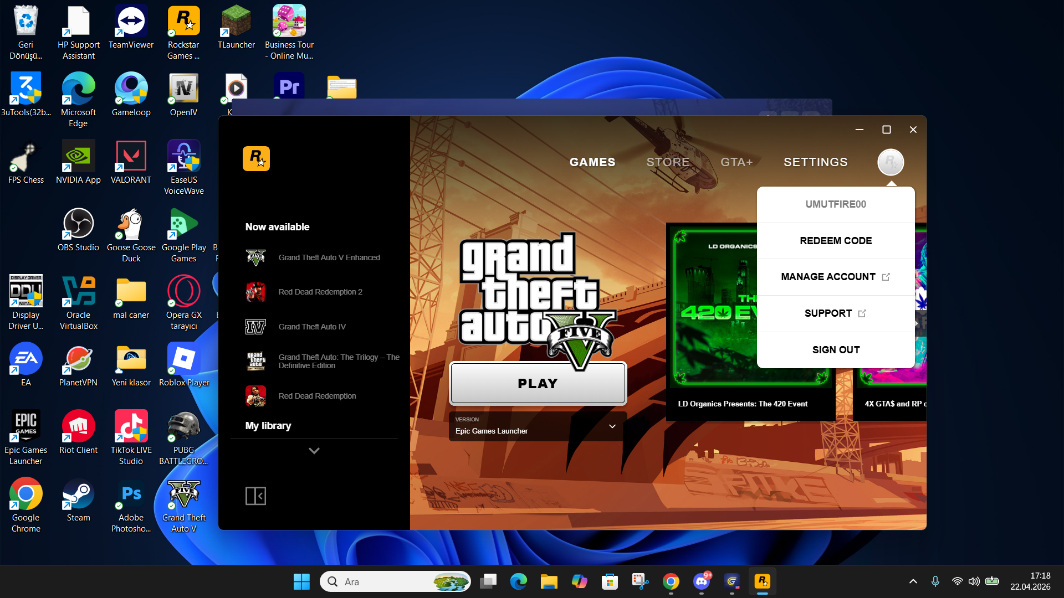Open the SETTINGS tab

point(816,162)
